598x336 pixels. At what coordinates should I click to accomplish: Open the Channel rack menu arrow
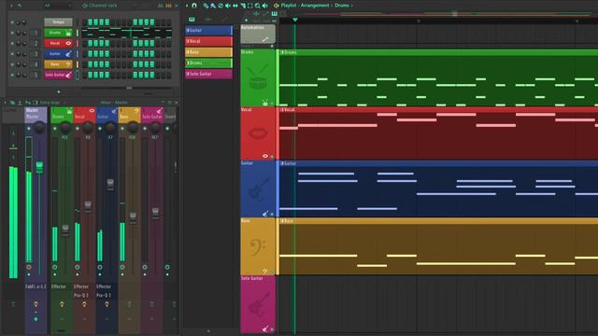(10, 6)
